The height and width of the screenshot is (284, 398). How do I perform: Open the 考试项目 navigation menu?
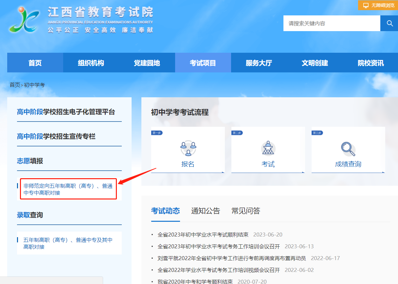(x=203, y=63)
